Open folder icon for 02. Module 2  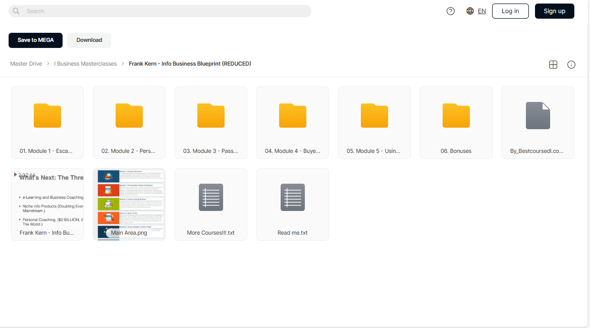point(129,116)
